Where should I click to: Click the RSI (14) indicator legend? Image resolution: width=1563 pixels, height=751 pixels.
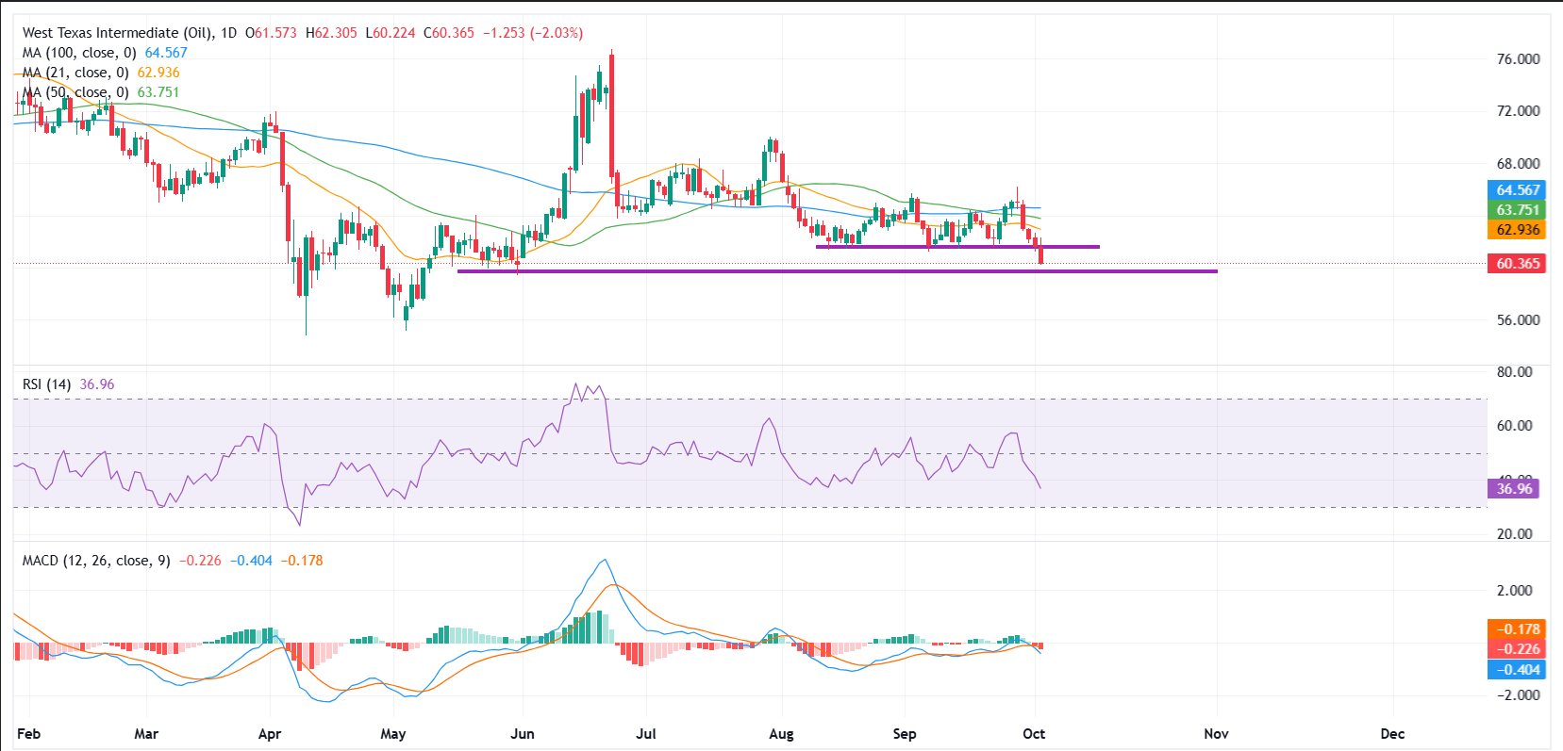point(46,384)
